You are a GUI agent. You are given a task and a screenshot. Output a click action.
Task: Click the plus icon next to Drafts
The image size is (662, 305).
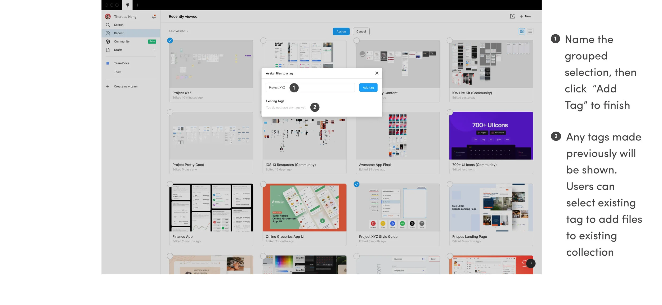154,50
